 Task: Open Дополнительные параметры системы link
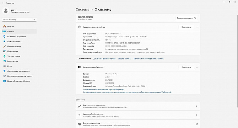(x=149, y=59)
